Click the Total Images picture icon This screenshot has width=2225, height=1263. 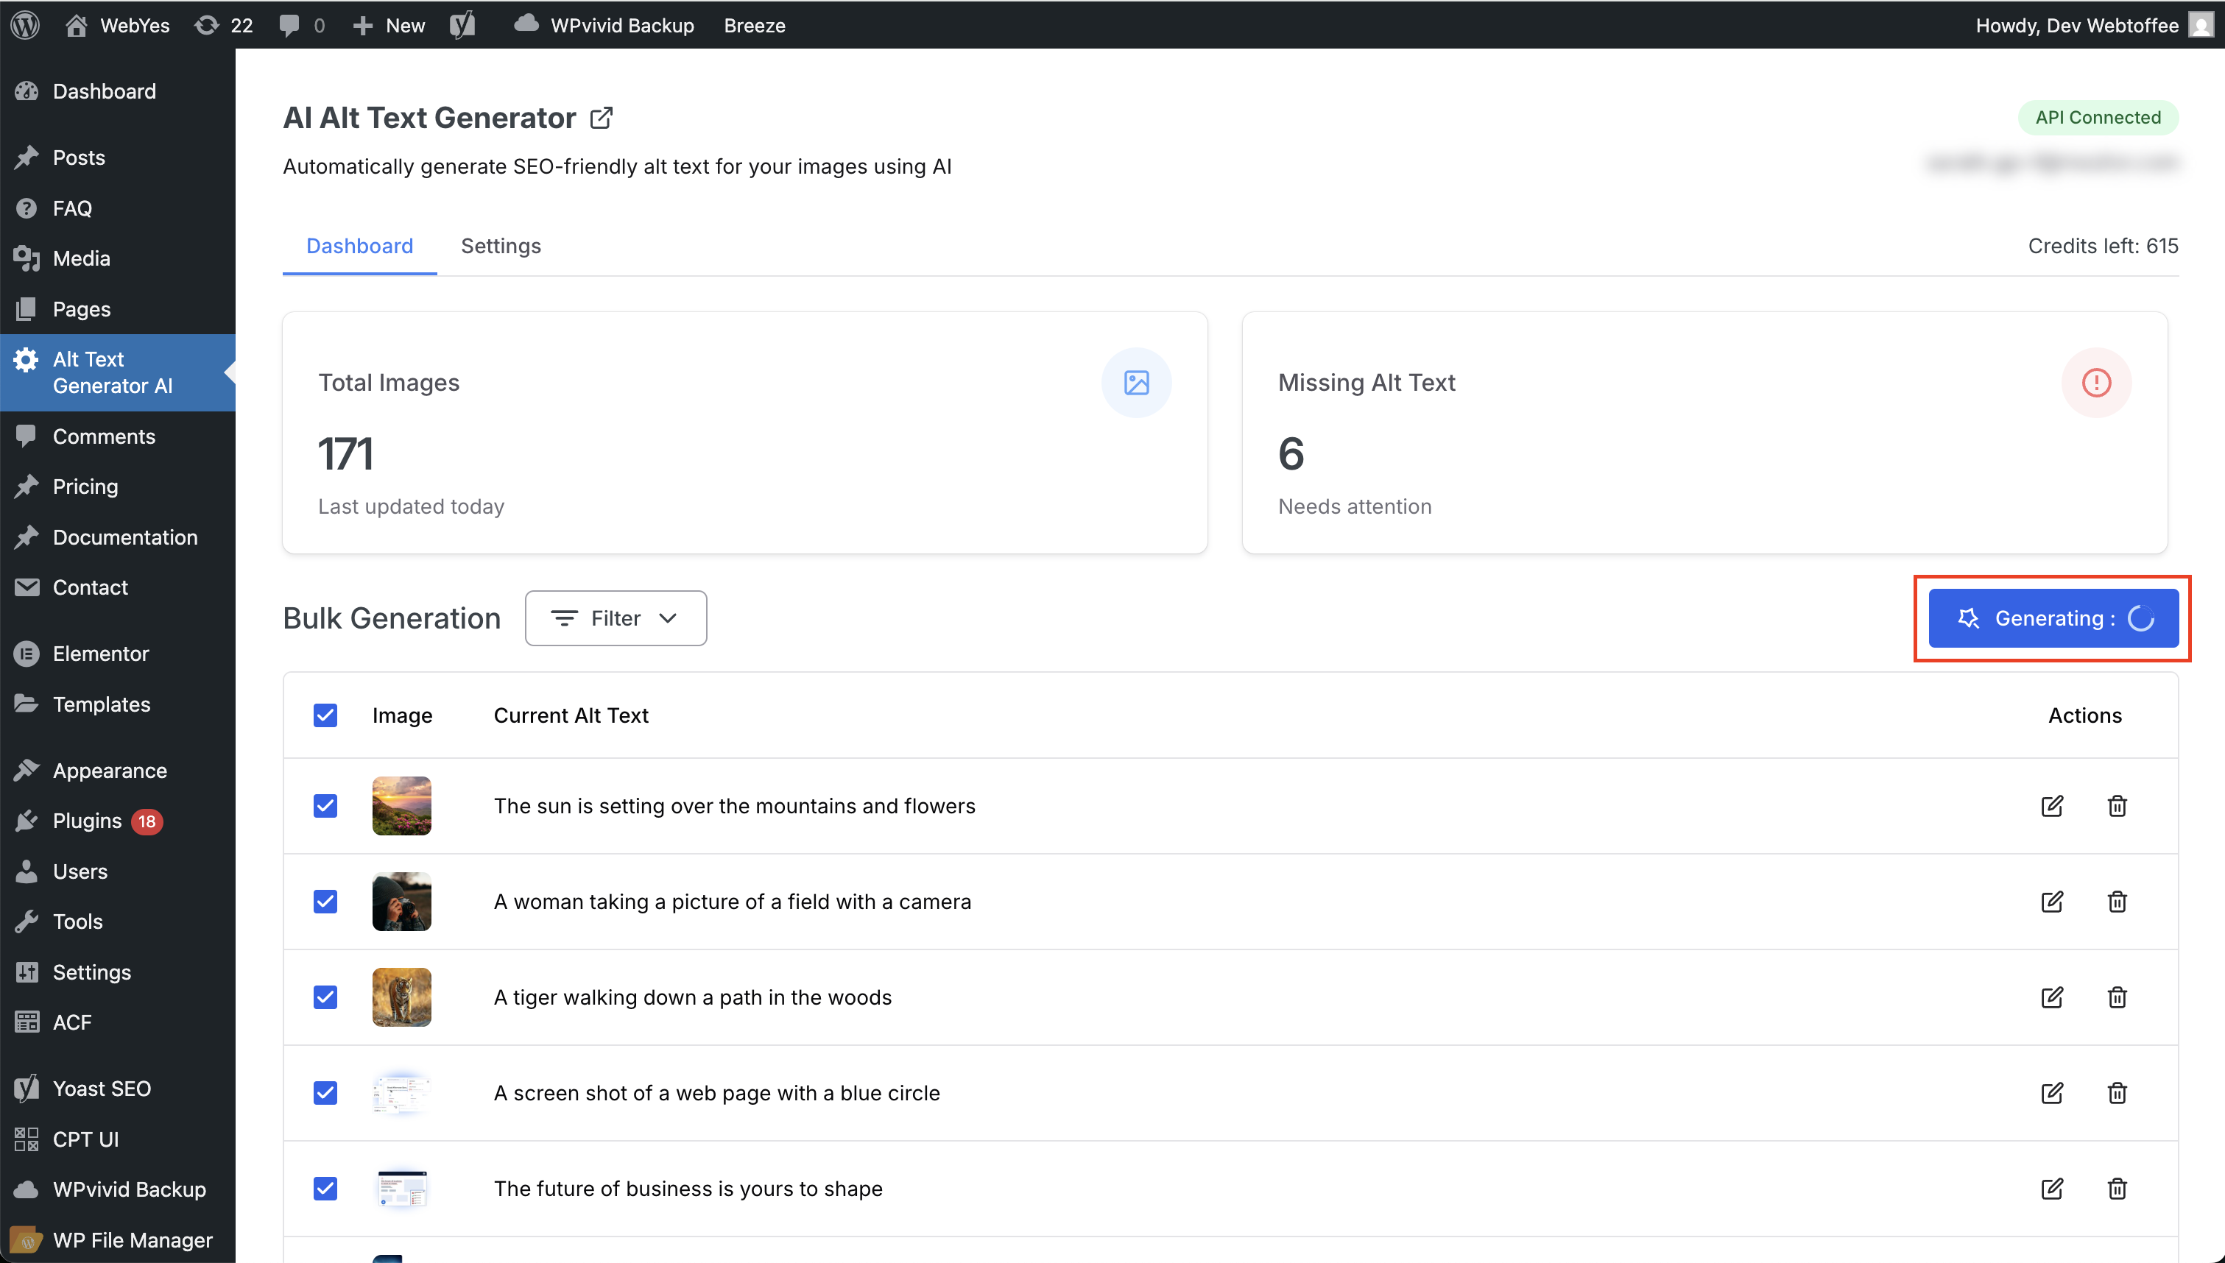pos(1136,383)
